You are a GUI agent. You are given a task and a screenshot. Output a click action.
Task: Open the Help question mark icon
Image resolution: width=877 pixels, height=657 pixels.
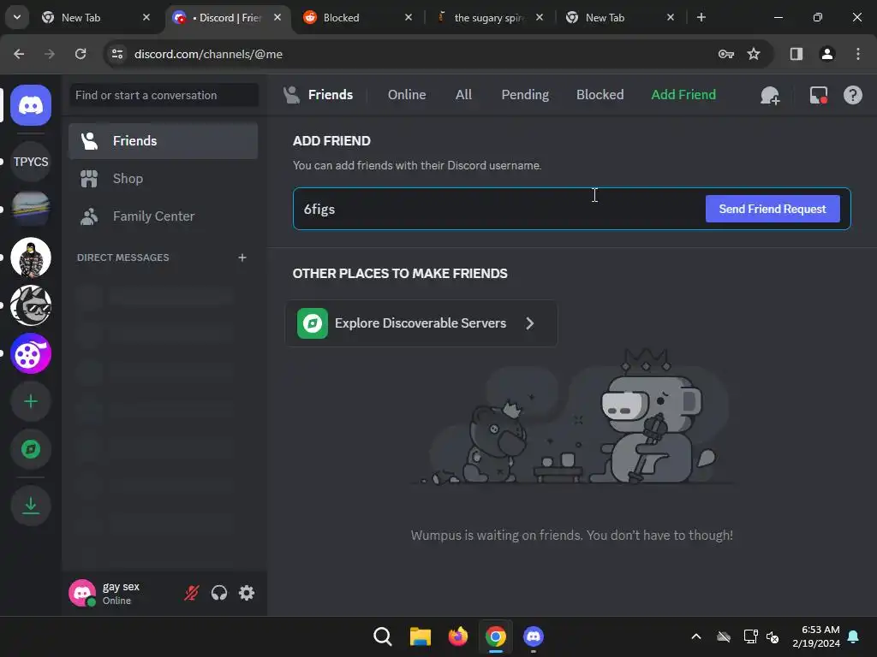click(852, 96)
